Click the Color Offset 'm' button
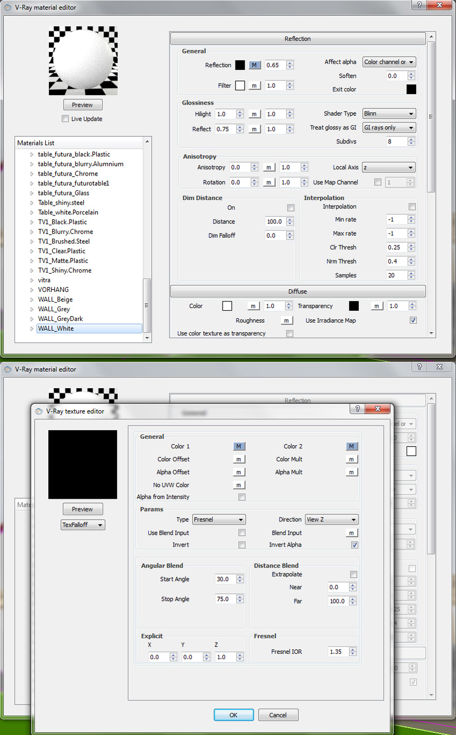The height and width of the screenshot is (735, 456). point(239,459)
